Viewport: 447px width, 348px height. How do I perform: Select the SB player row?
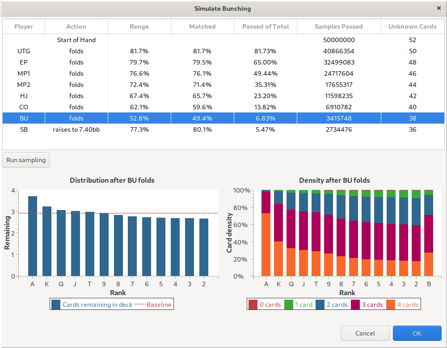click(x=223, y=129)
